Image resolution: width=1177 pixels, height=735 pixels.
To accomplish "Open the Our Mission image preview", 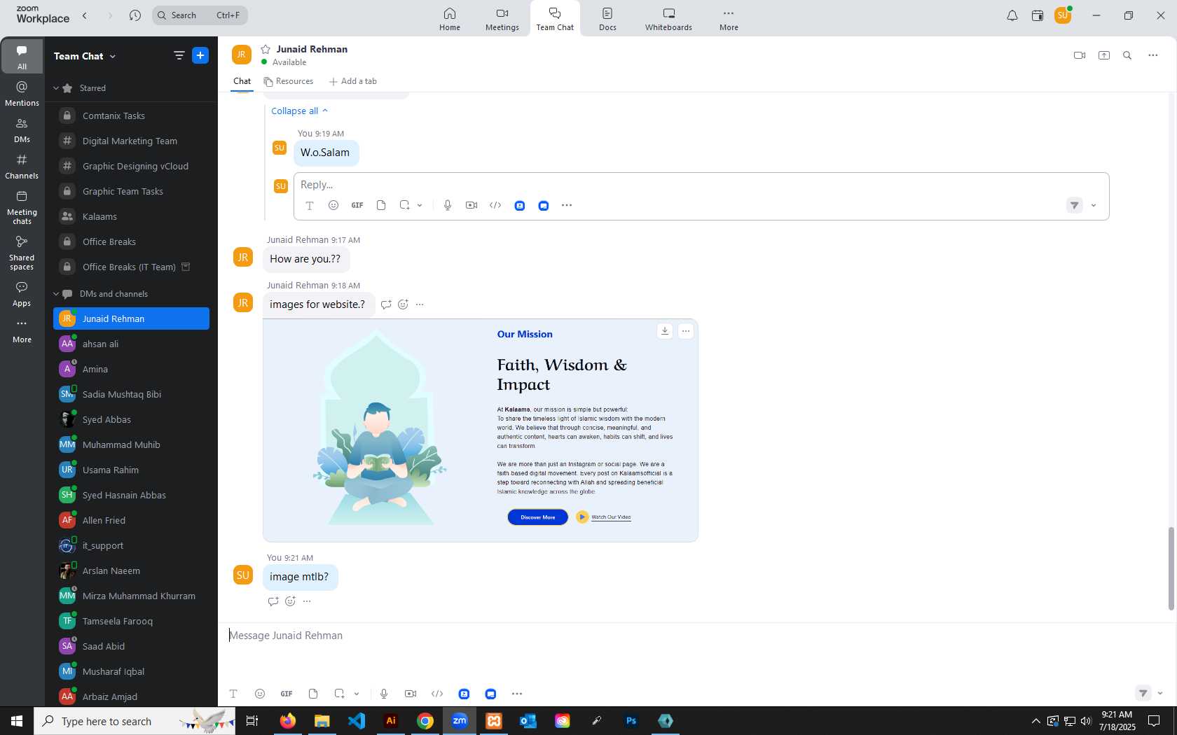I will 480,430.
